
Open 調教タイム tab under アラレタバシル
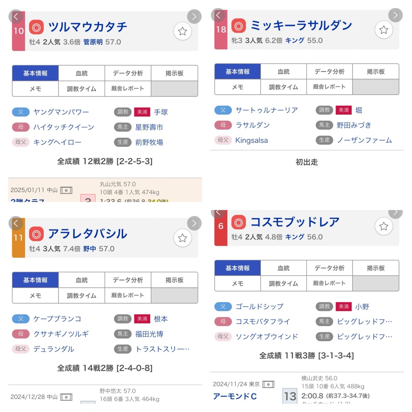[82, 296]
